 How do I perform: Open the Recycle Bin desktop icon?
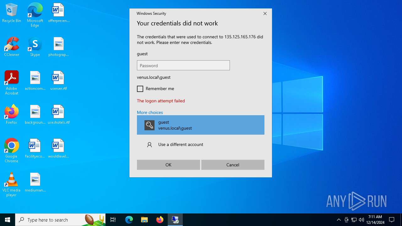coord(12,13)
